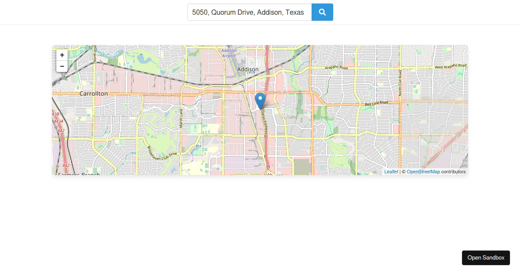Click inside the address search field
Viewport: 520px width, 273px height.
tap(249, 12)
